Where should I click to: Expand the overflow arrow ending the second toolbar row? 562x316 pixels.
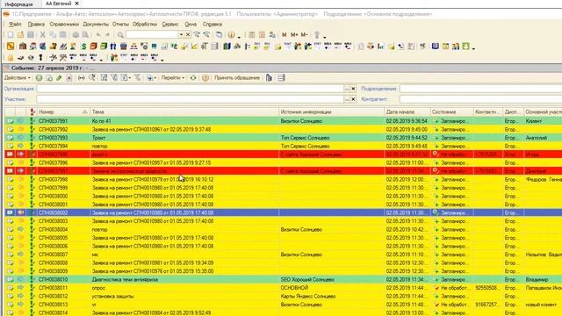(x=473, y=48)
